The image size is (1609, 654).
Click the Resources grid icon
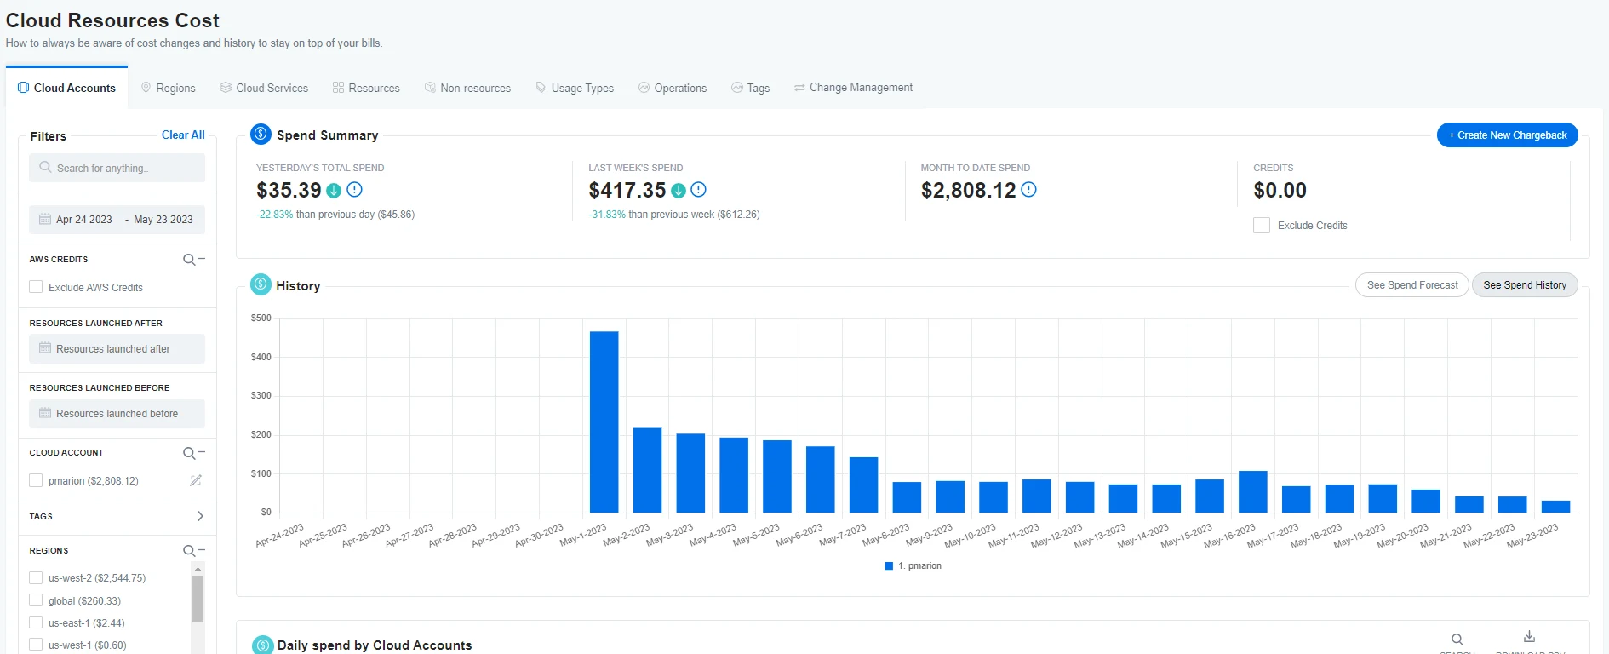(338, 88)
